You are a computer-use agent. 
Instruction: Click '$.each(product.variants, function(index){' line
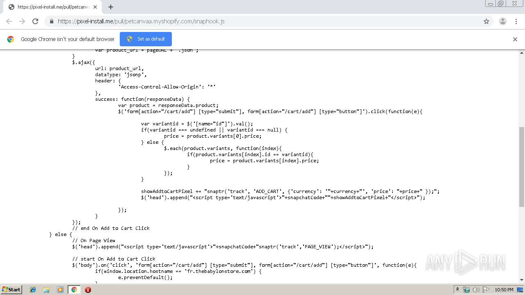tap(223, 148)
